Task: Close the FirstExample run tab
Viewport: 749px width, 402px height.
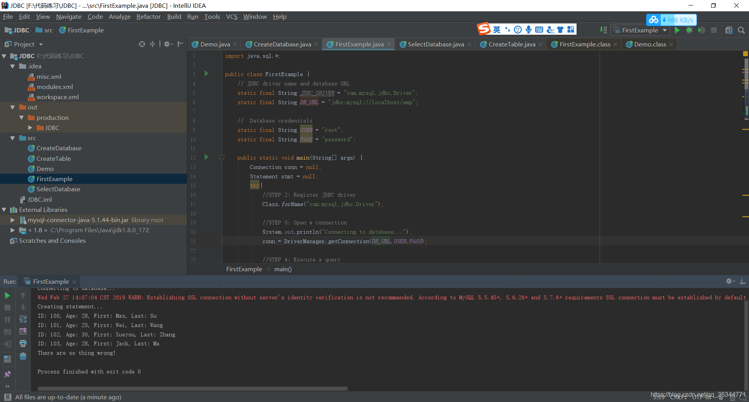Action: click(74, 282)
